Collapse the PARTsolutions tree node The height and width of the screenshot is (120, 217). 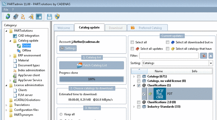point(6,31)
